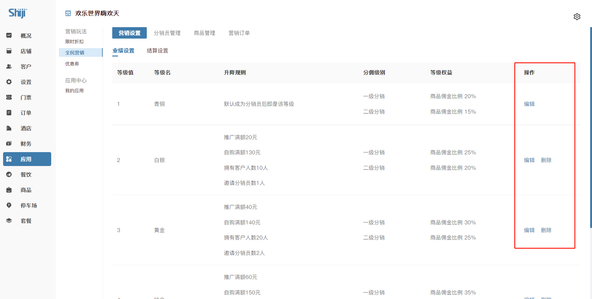
Task: Click the 店铺 shop icon
Action: click(9, 51)
